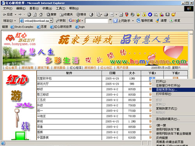Choose 复制快捷方式 in the context menu
Image resolution: width=195 pixels, height=146 pixels.
(174, 109)
